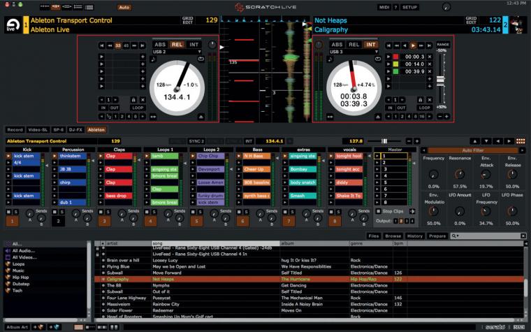Click the right deck RANGE button
531x332 pixels.
[442, 44]
